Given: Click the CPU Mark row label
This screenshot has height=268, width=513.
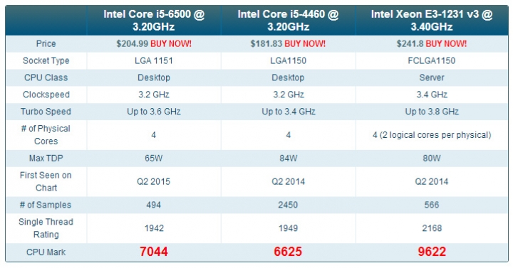Looking at the screenshot, I should [x=46, y=252].
